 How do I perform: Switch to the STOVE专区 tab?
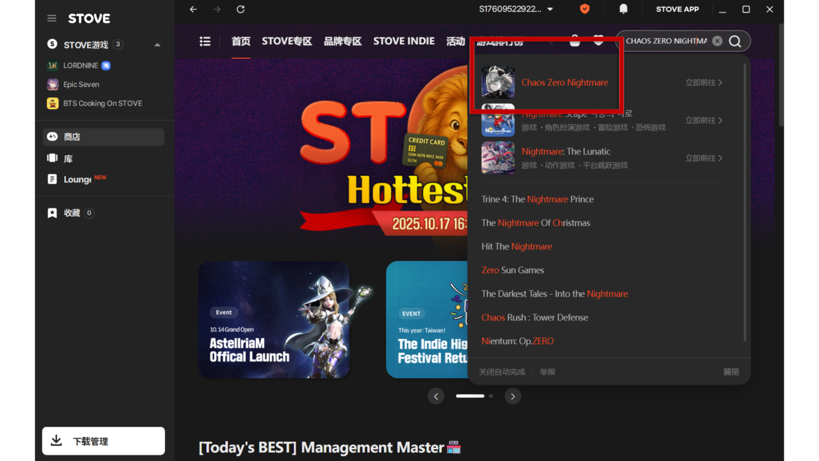[287, 41]
